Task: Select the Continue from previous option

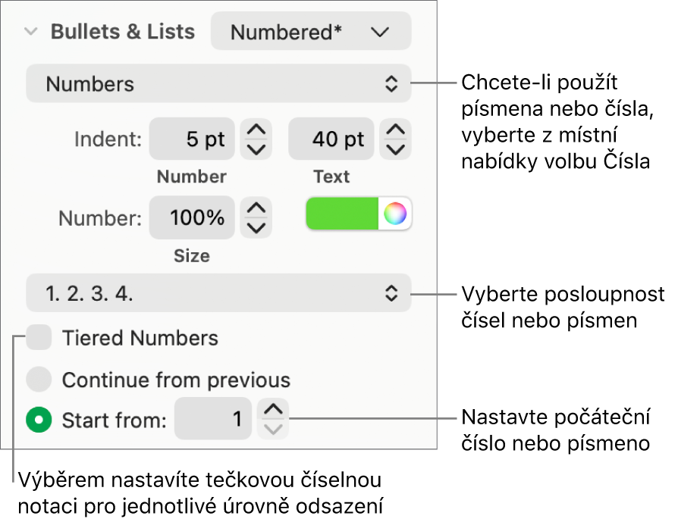Action: tap(39, 380)
